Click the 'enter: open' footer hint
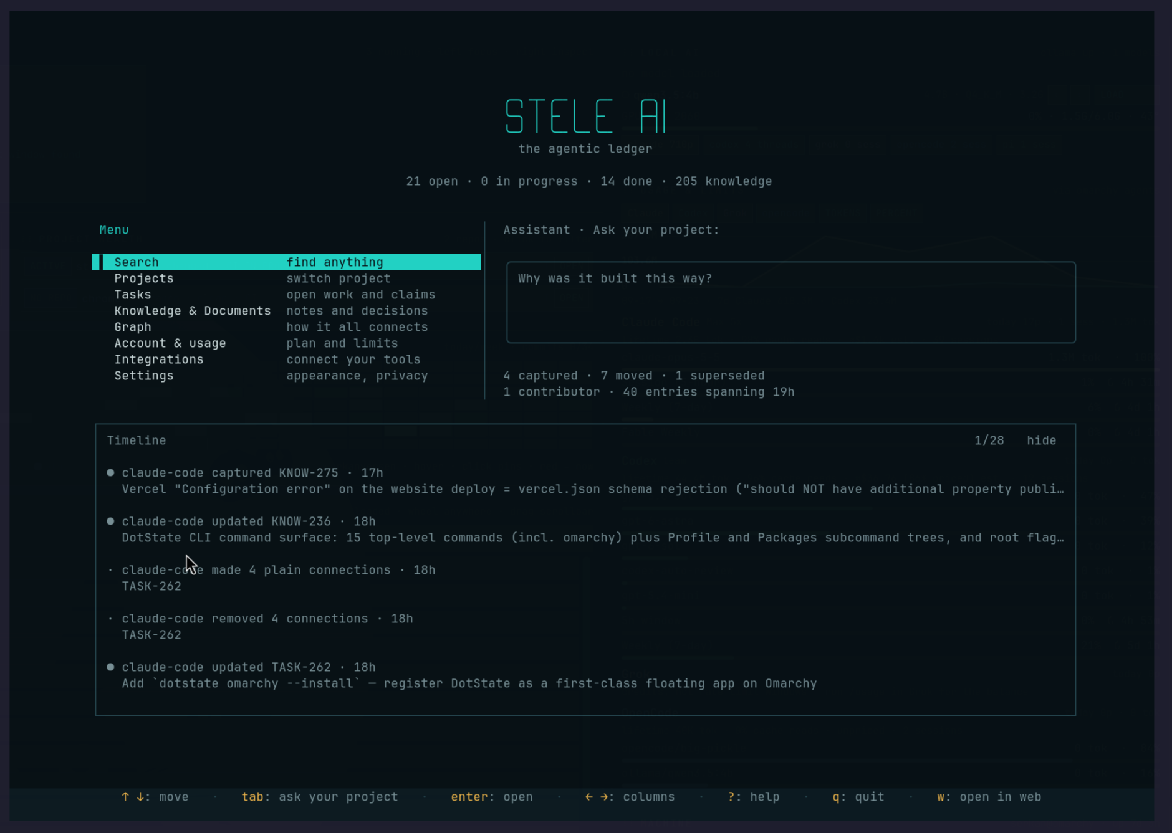1172x833 pixels. (492, 797)
